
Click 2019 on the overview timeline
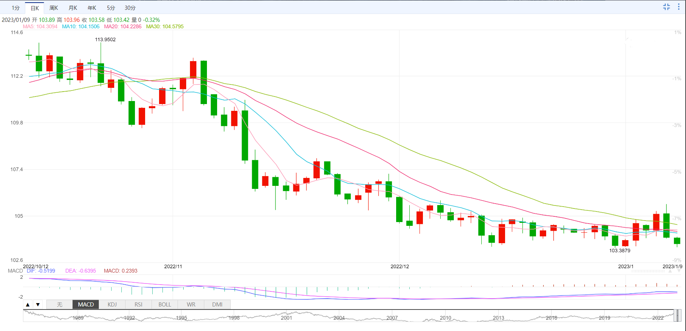[605, 318]
